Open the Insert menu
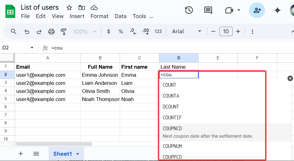Screen dimensions: 294x161 tap(77, 16)
